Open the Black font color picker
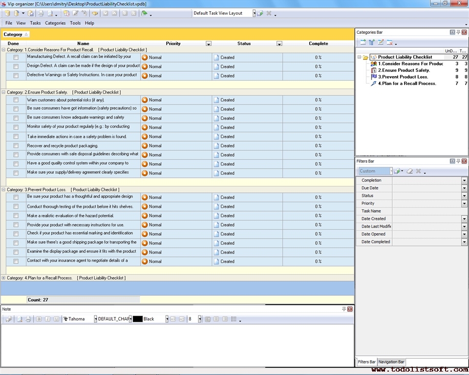The width and height of the screenshot is (469, 375). click(167, 319)
